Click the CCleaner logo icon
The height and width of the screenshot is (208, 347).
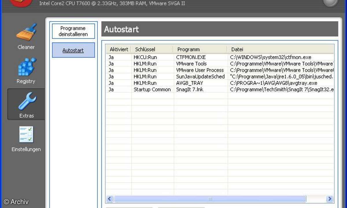tap(20, 2)
